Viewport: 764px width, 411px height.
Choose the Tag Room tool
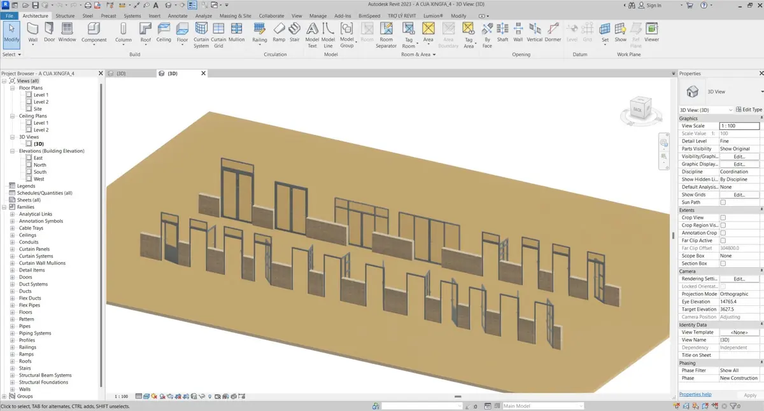(409, 36)
